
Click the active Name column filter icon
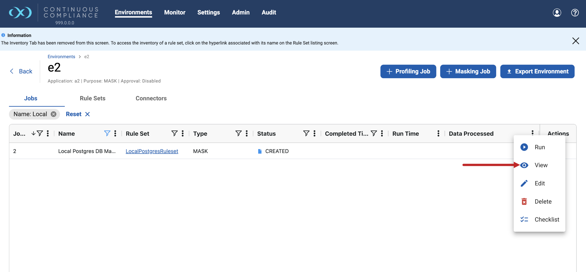coord(107,133)
